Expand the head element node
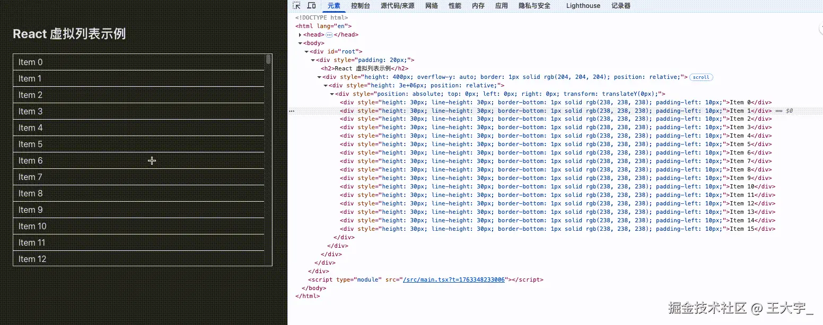 tap(300, 35)
